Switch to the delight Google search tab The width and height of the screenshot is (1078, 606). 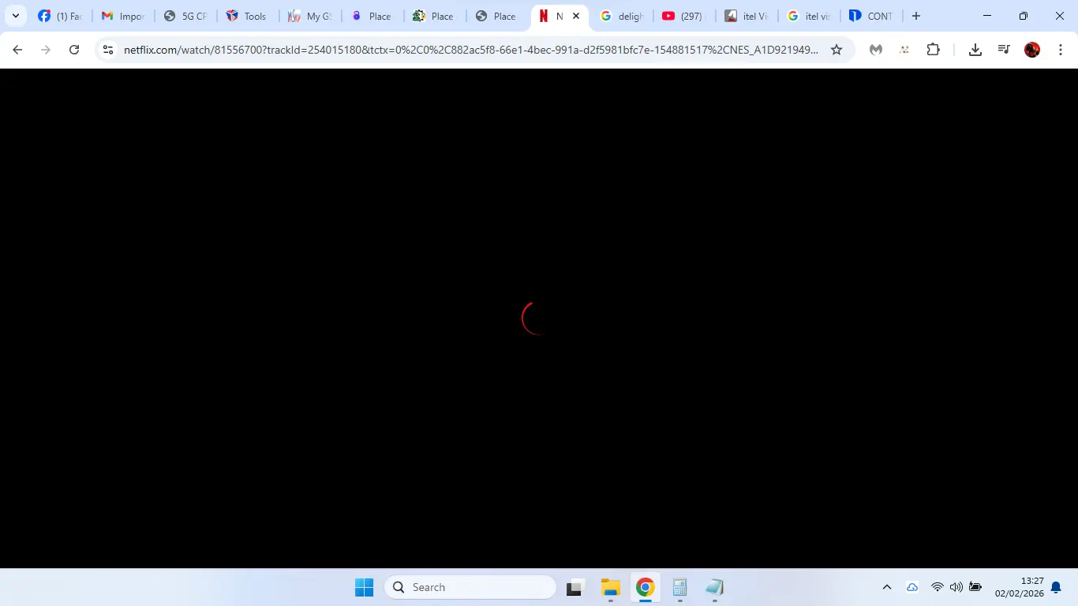click(x=623, y=16)
